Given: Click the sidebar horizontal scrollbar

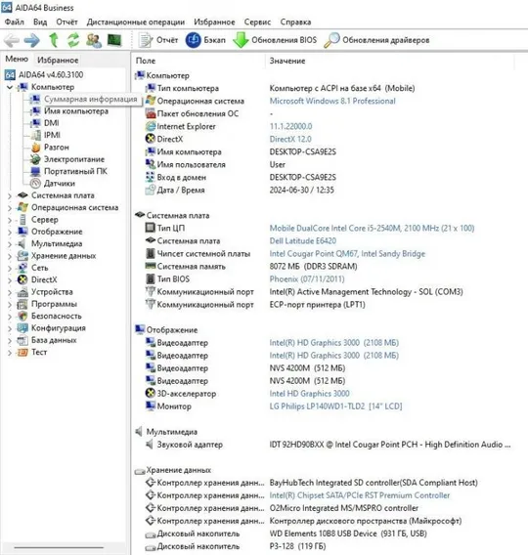Looking at the screenshot, I should coord(59,547).
